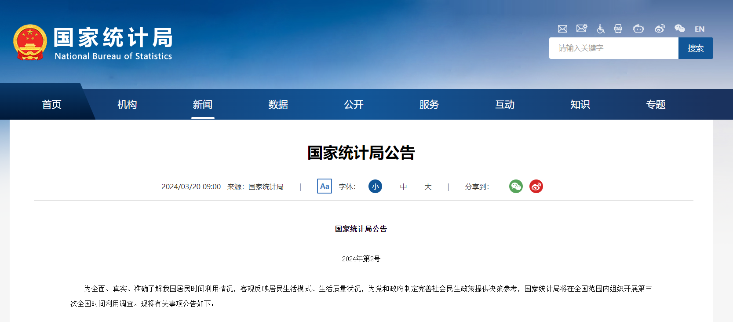The image size is (733, 322).
Task: Open the 数据 navigation menu
Action: click(278, 105)
